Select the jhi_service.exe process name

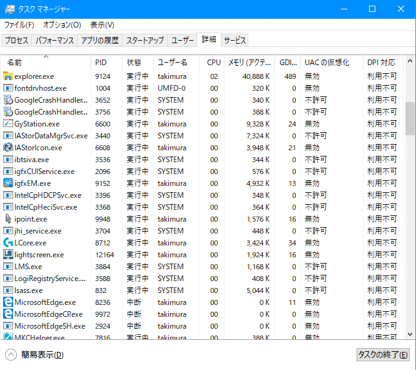coord(38,231)
